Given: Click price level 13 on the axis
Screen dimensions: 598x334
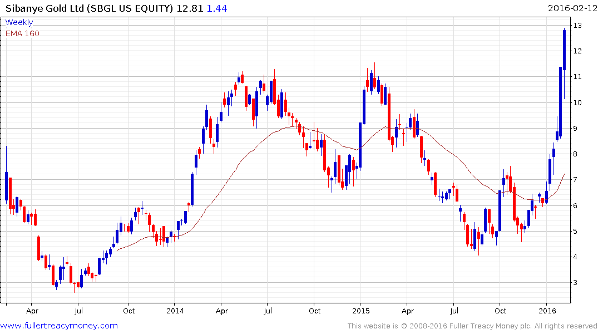Looking at the screenshot, I should pos(577,26).
